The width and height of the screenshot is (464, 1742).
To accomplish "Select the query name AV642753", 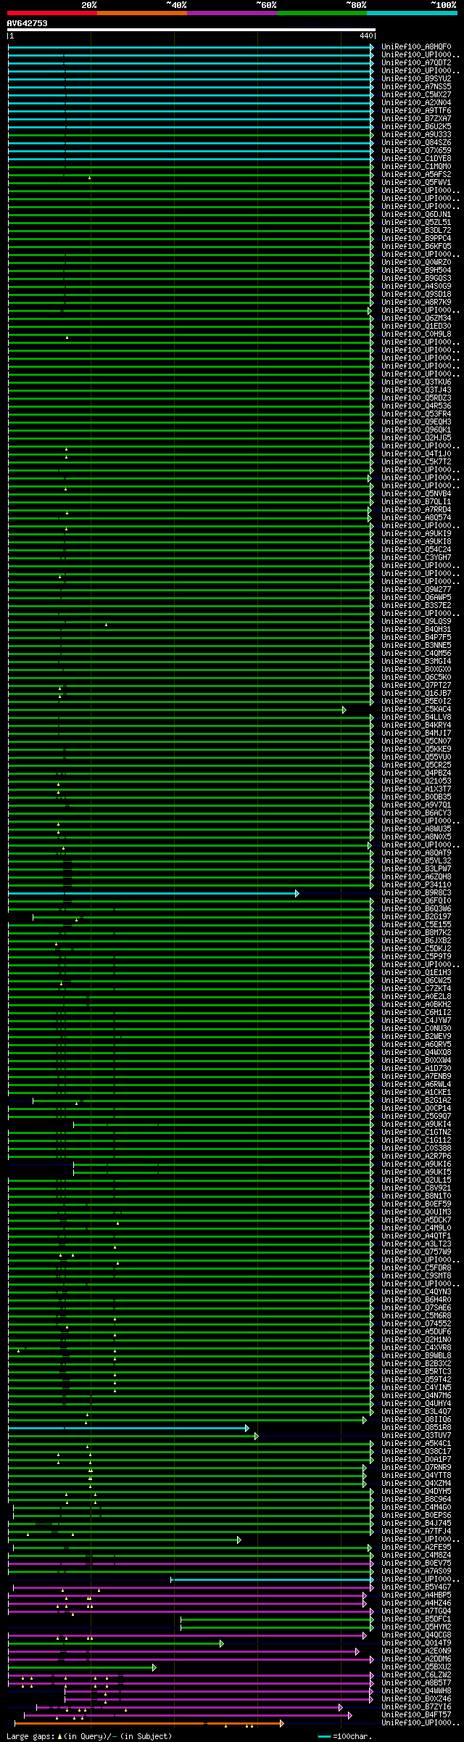I will click(x=28, y=23).
